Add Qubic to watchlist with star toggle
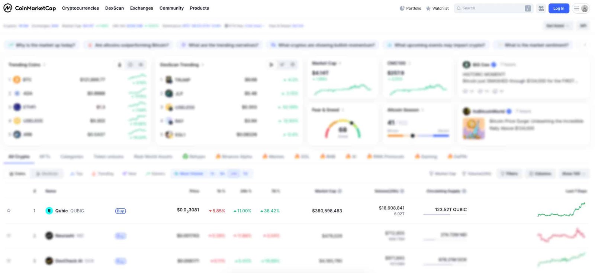The width and height of the screenshot is (595, 273). 9,211
